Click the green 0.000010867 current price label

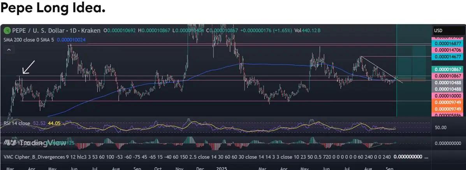pos(448,69)
